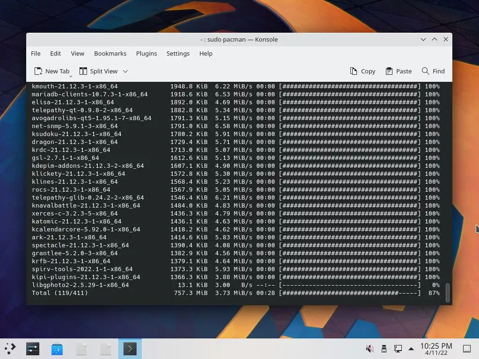This screenshot has width=479, height=359.
Task: Open Find search in Konsole
Action: click(x=433, y=71)
